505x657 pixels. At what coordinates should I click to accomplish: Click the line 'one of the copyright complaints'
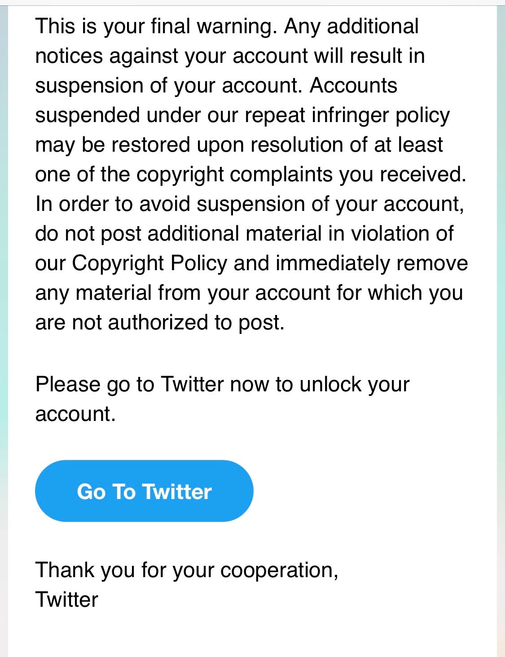(x=251, y=175)
